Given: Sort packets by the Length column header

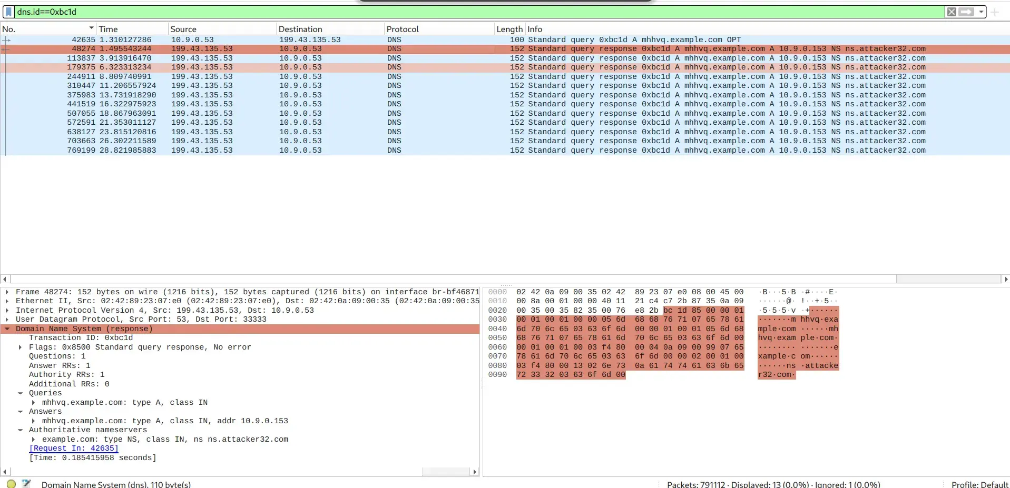Looking at the screenshot, I should (x=509, y=29).
